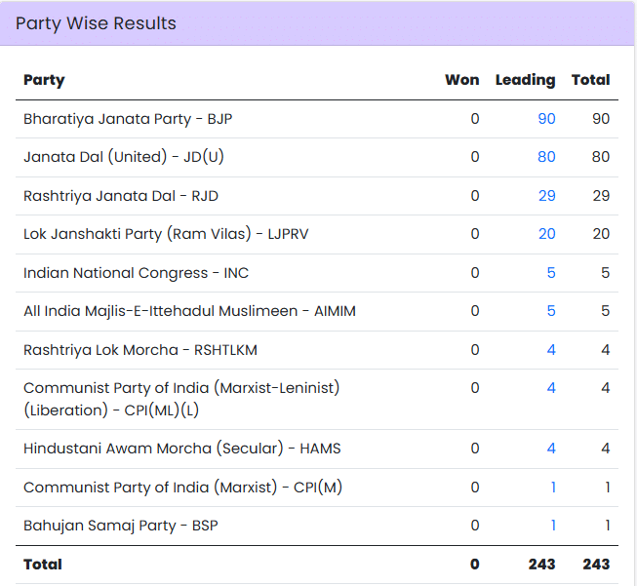The width and height of the screenshot is (637, 586).
Task: Open Hindustani Awam Morcha leading count link
Action: point(550,449)
